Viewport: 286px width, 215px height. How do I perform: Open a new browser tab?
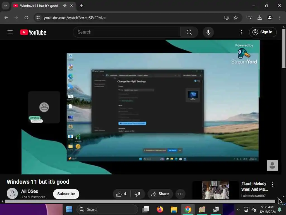[82, 6]
